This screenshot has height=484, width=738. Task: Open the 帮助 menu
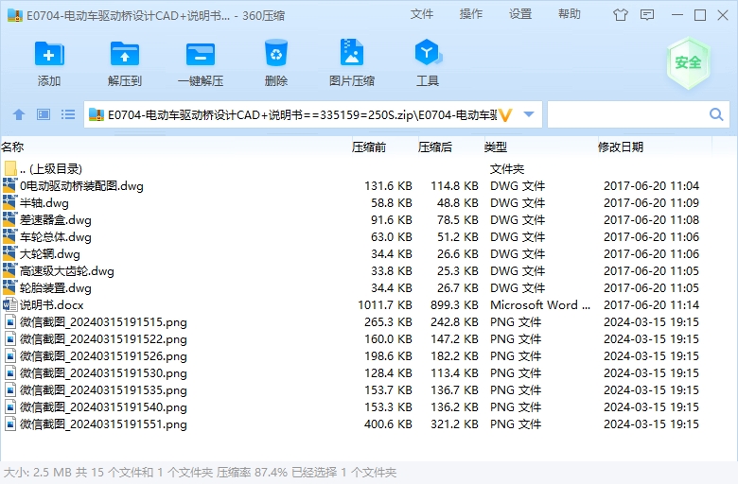(x=570, y=14)
